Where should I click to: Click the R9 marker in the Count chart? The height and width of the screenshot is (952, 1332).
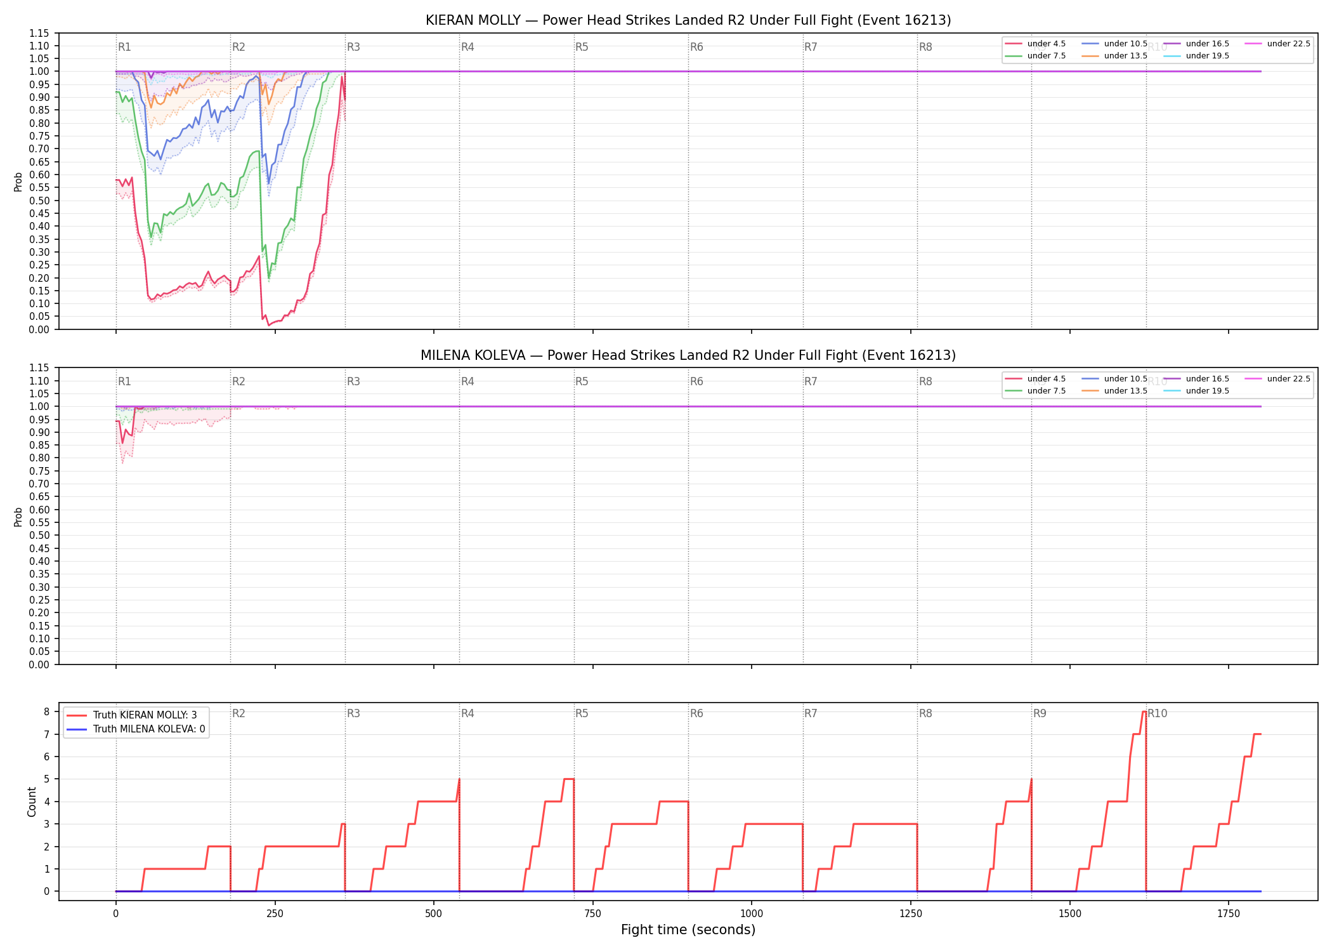[1040, 713]
